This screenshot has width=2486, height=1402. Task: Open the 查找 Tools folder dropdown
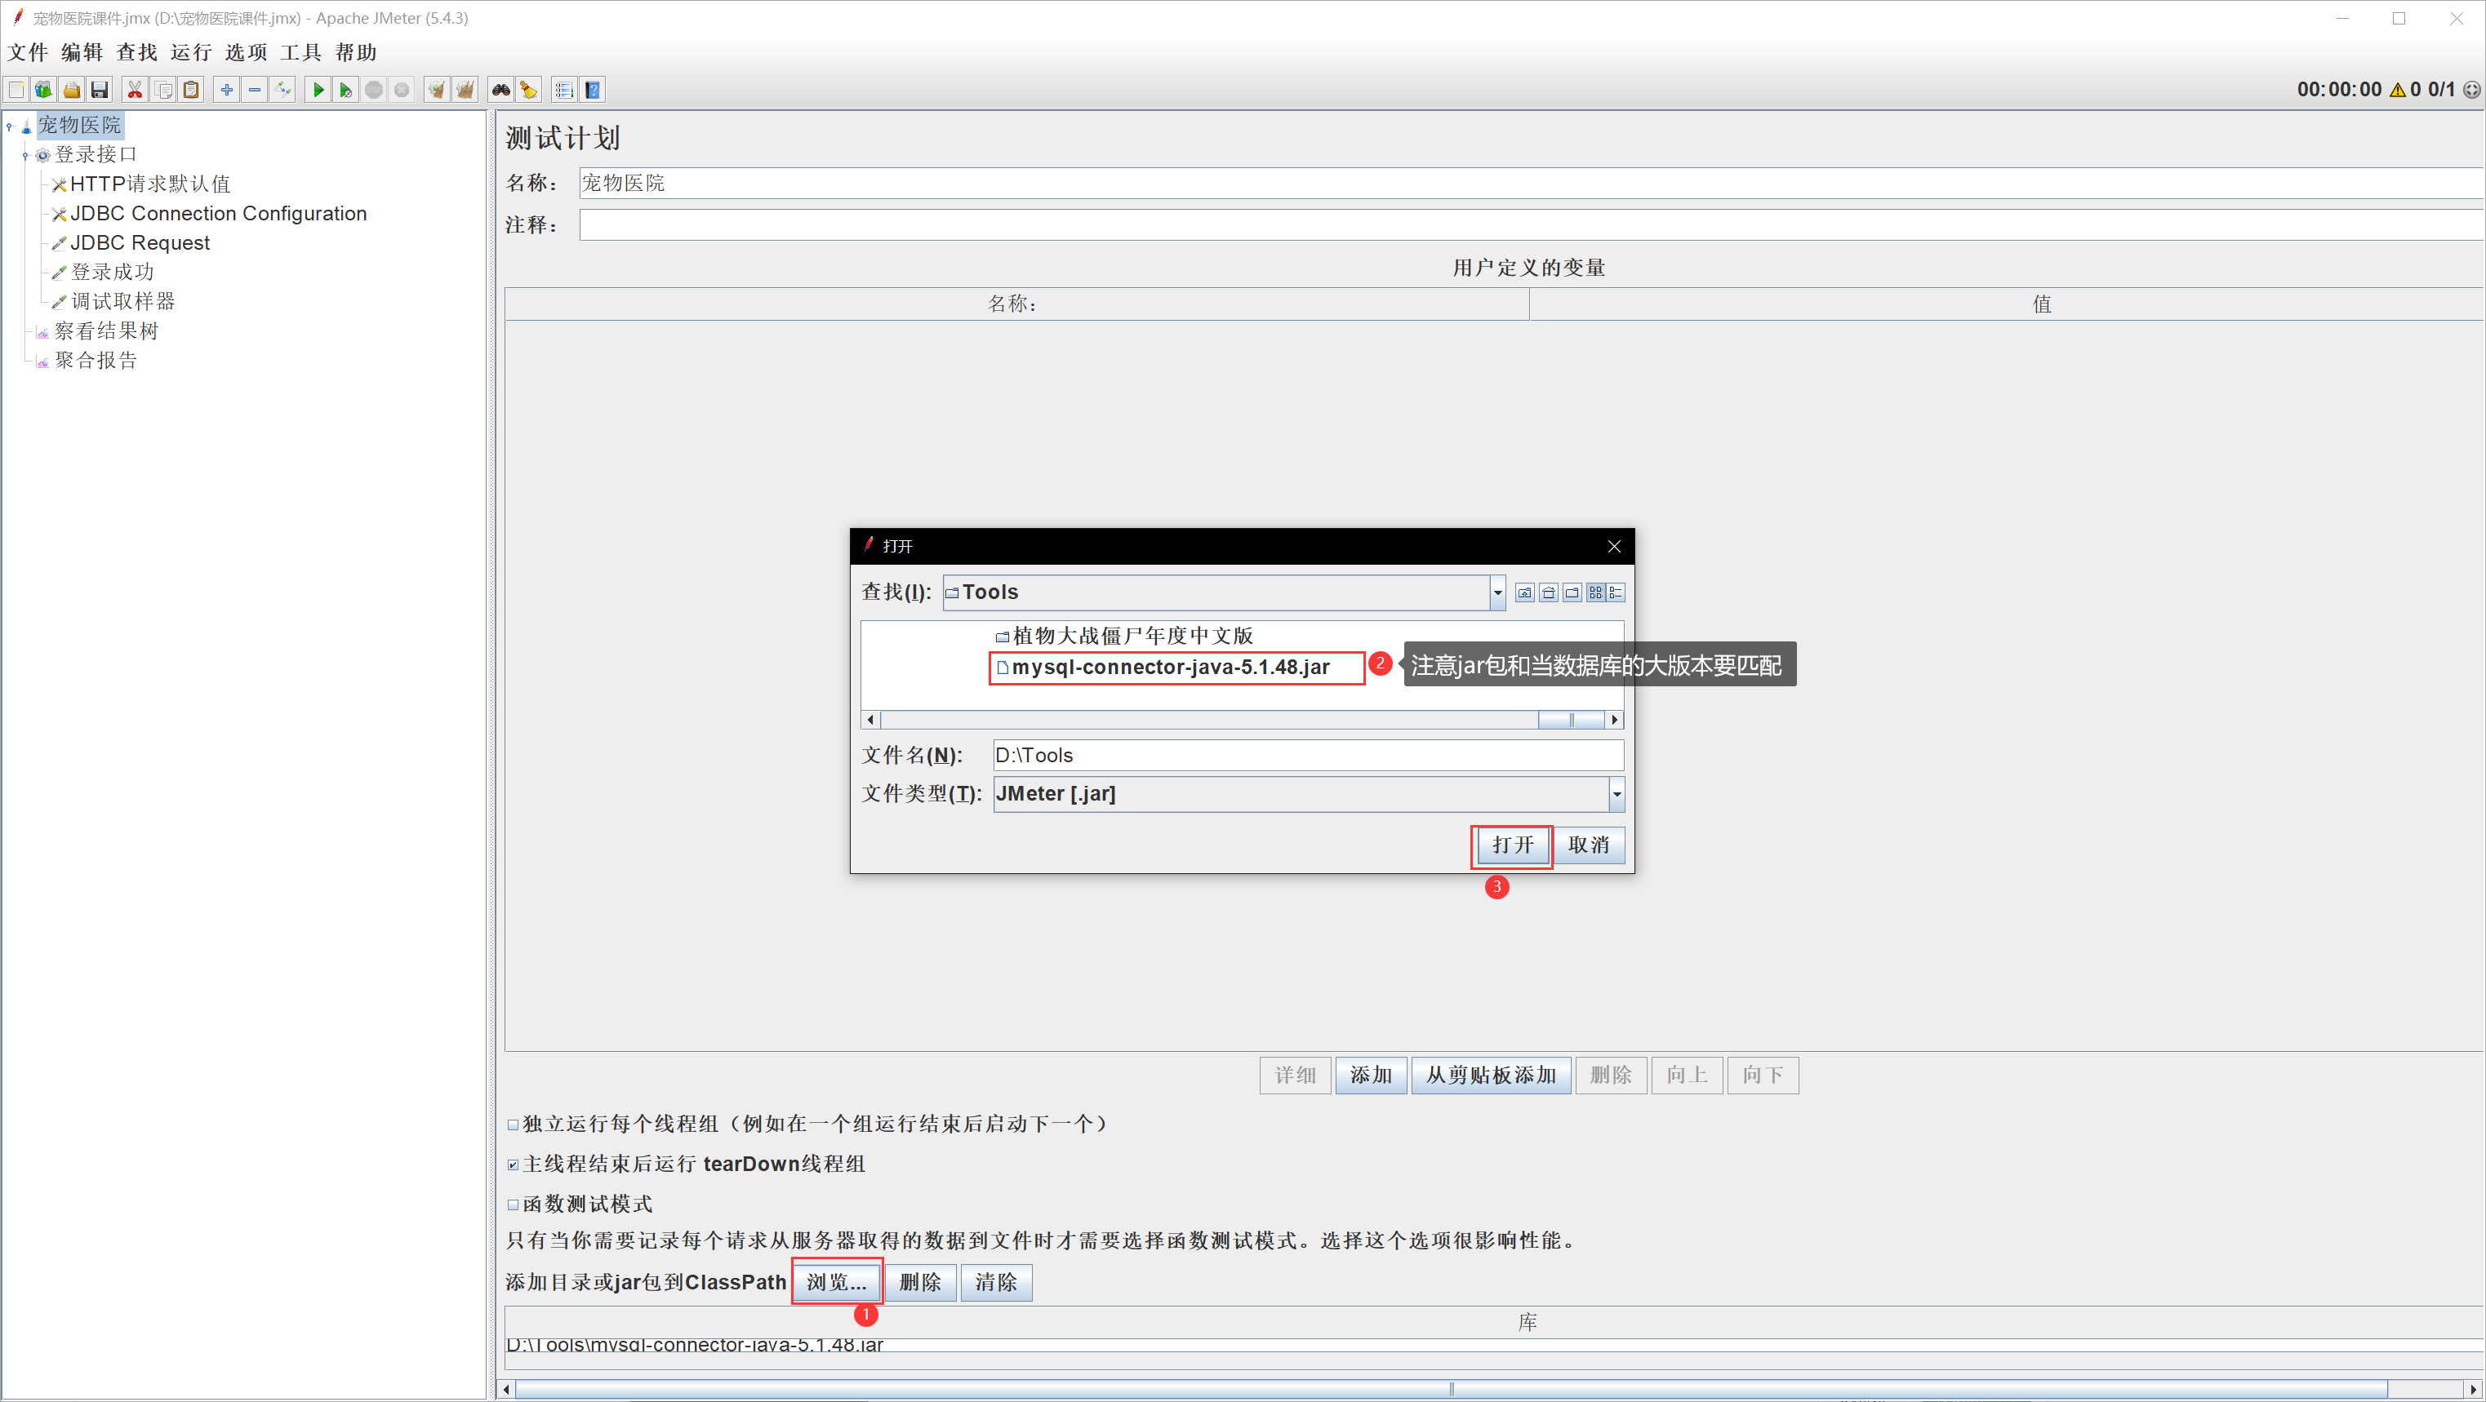click(x=1496, y=592)
